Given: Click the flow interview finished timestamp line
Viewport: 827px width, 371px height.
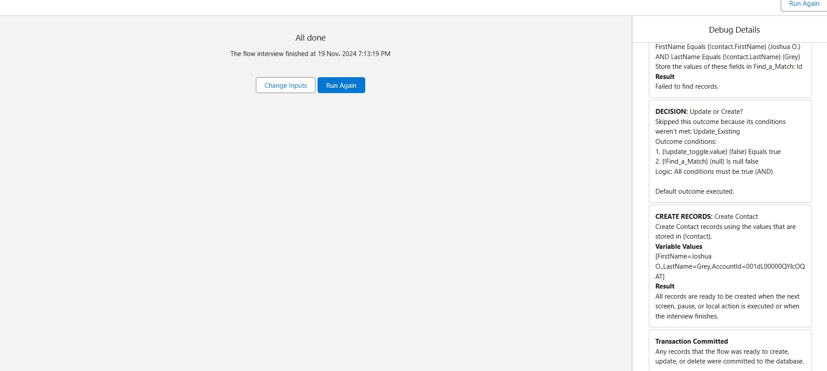Looking at the screenshot, I should point(310,53).
